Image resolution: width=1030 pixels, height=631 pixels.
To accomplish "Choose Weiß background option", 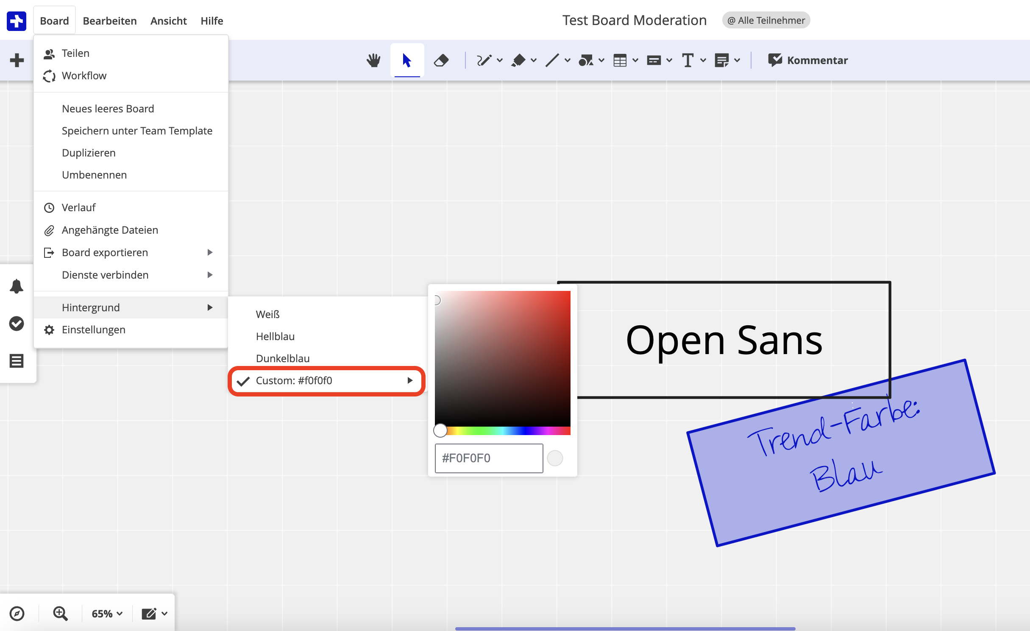I will (268, 314).
